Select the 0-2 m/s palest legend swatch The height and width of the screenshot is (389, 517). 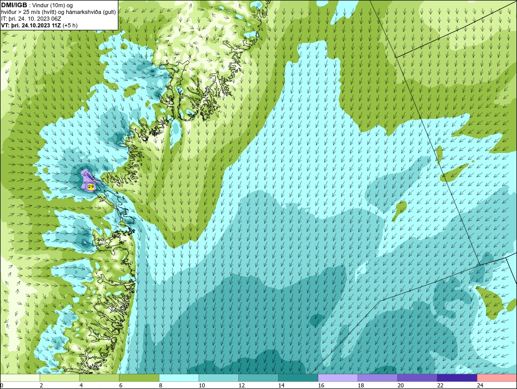coord(20,378)
